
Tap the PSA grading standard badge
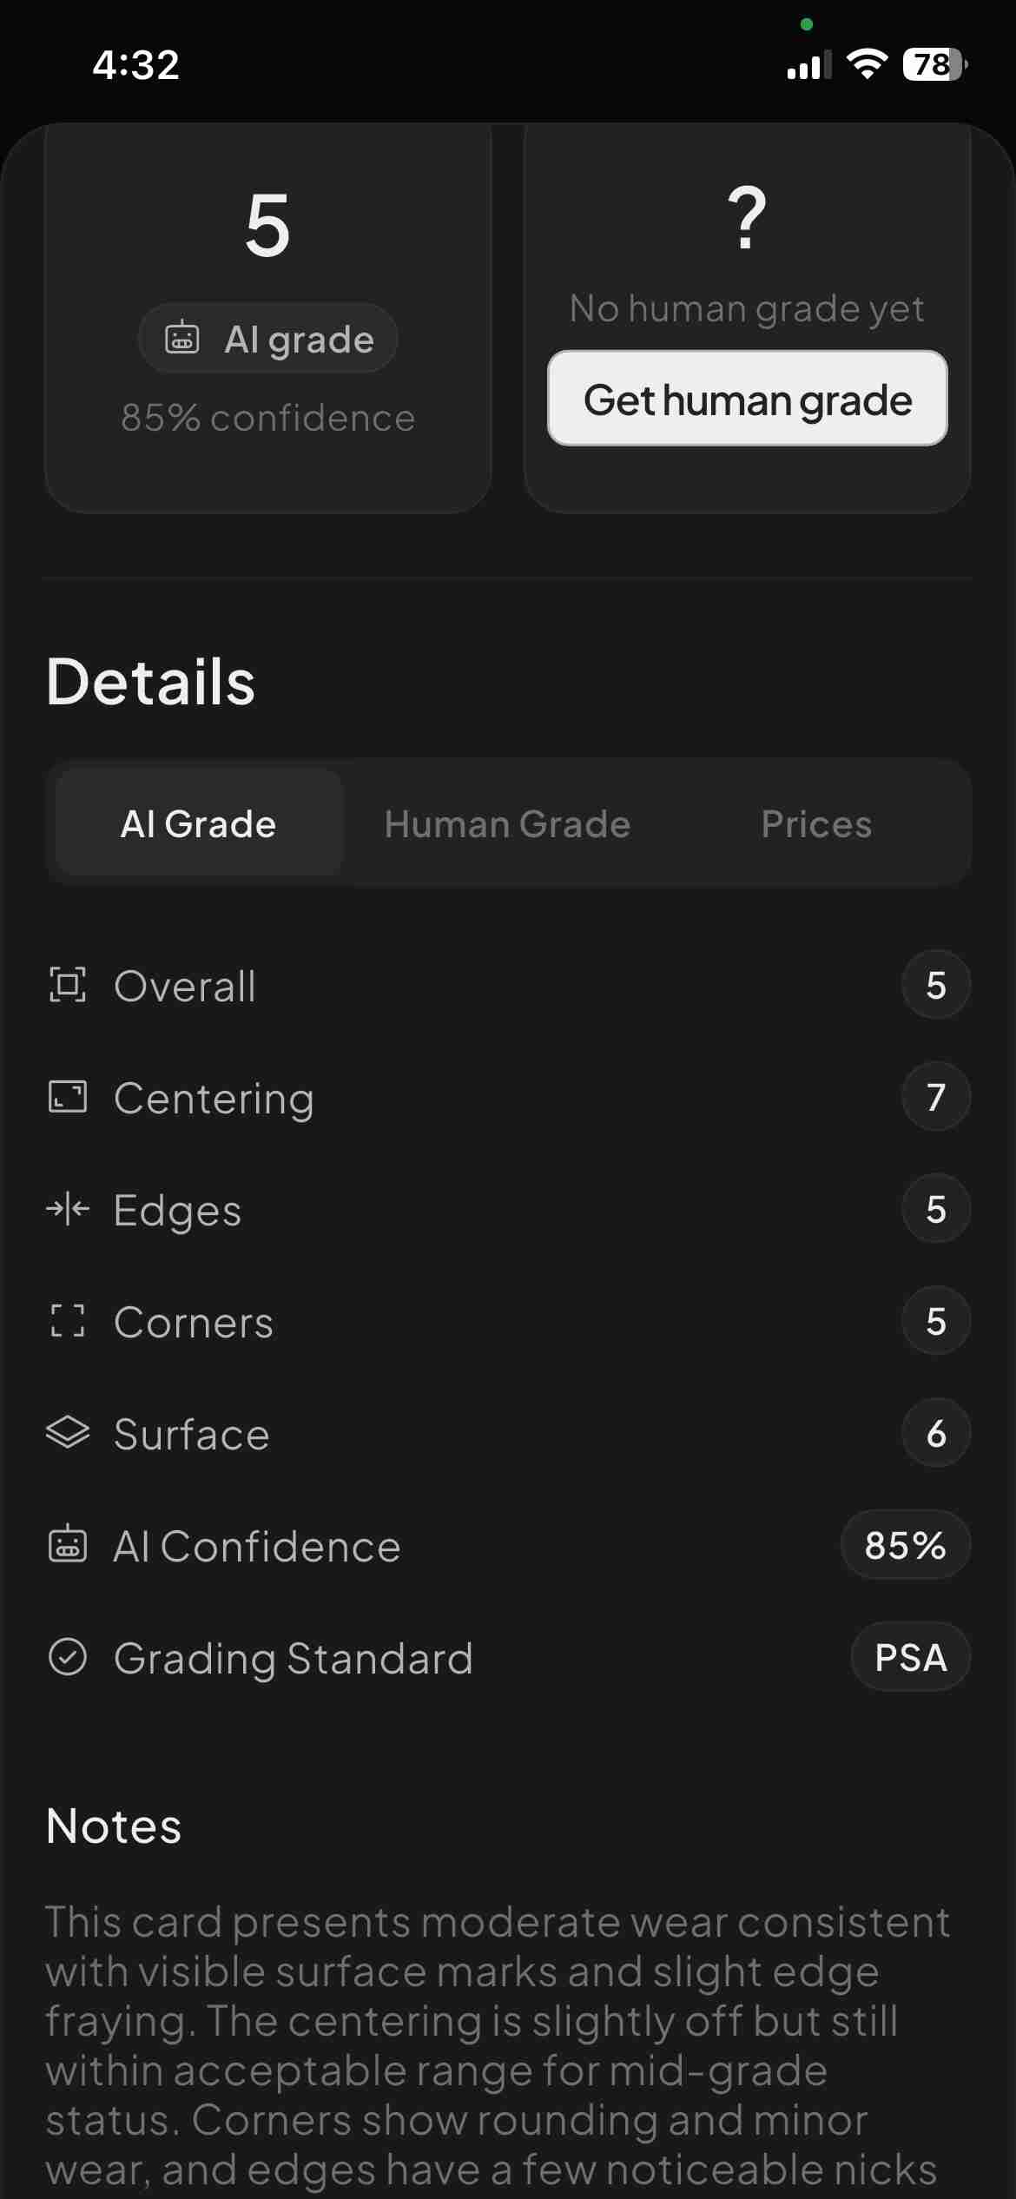[910, 1657]
